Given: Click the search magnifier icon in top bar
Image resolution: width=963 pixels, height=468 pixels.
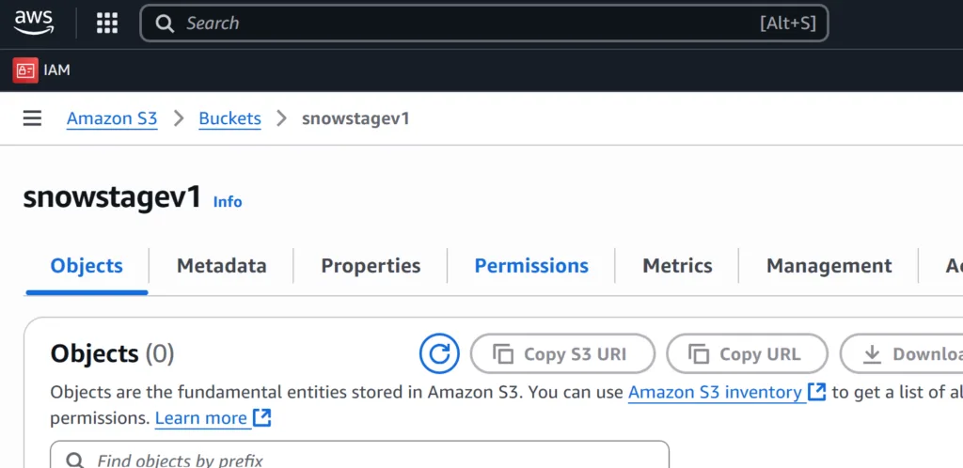Looking at the screenshot, I should [165, 23].
